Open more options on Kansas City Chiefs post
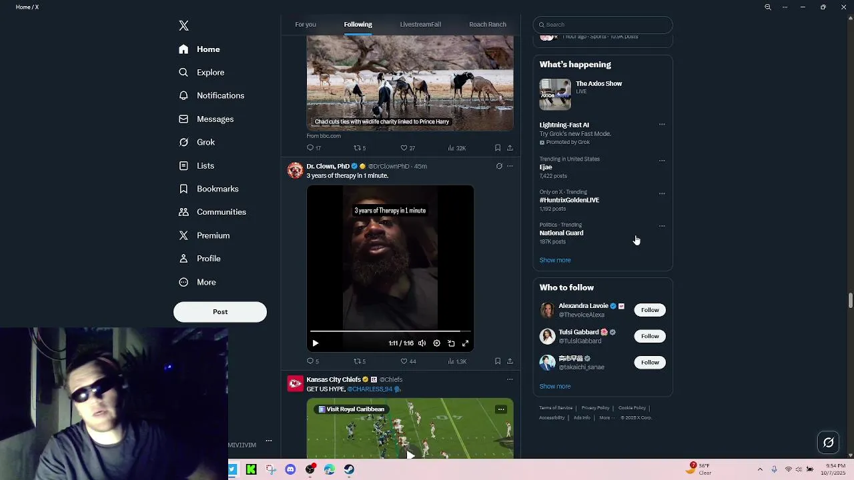 (510, 380)
